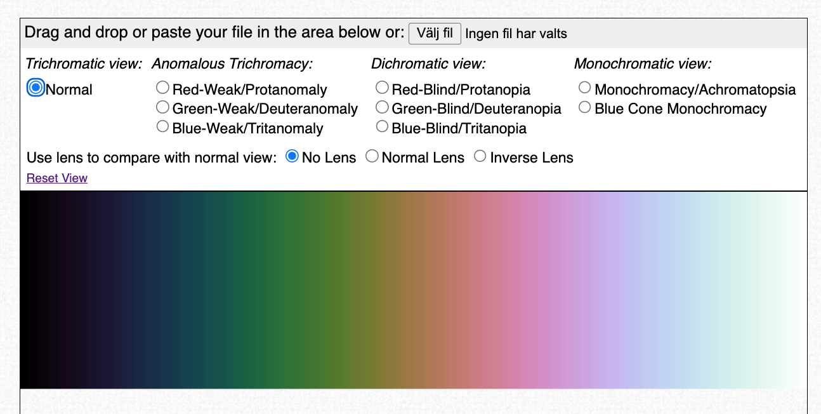Viewport: 821px width, 414px height.
Task: Set lens comparison to No Lens
Action: 292,156
